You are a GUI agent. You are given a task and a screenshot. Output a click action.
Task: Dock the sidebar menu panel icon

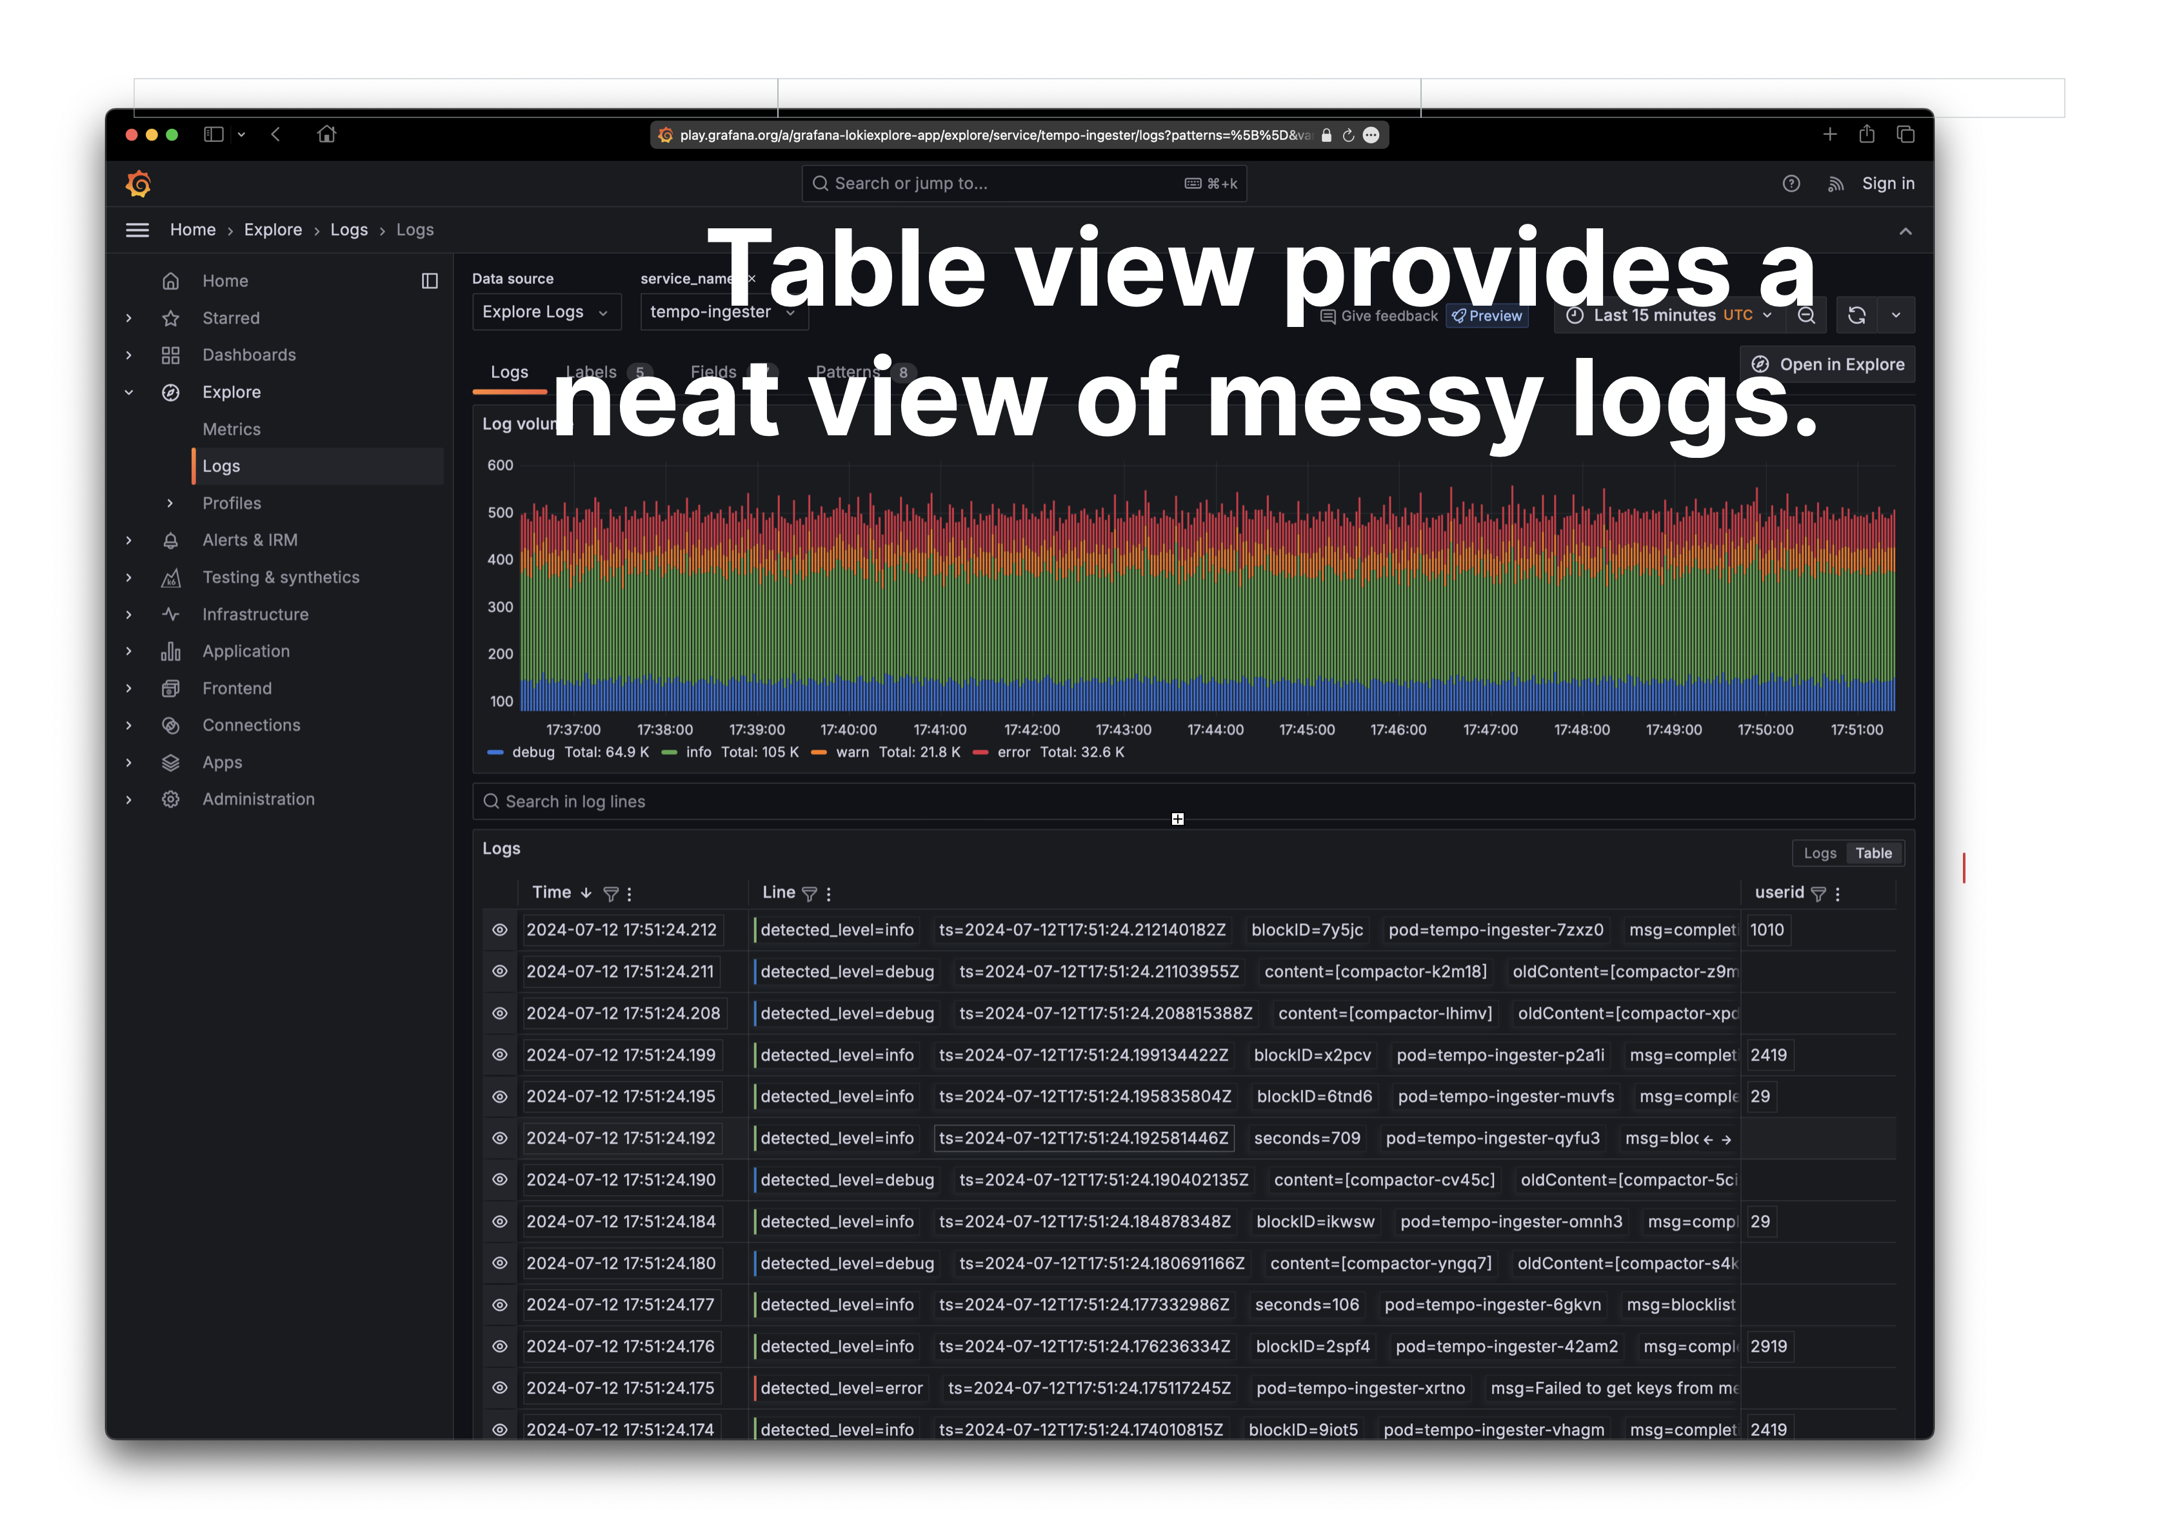click(x=430, y=281)
